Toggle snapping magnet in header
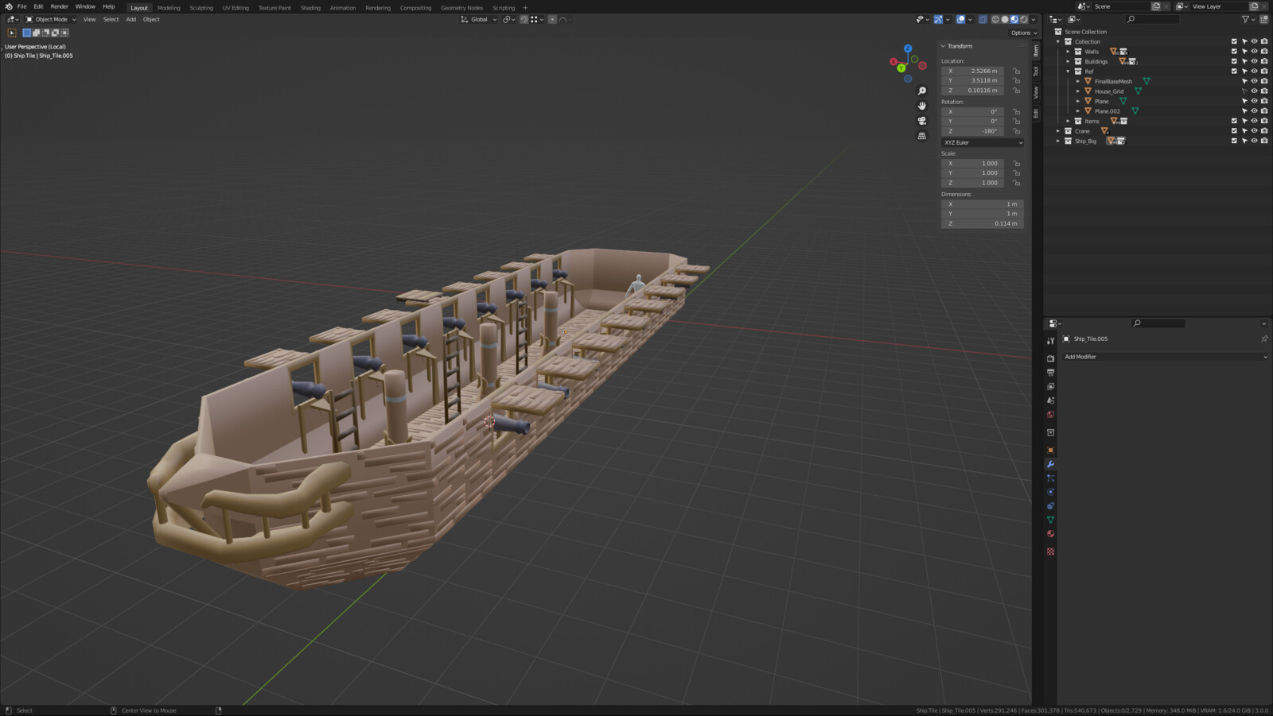The image size is (1273, 716). click(524, 19)
